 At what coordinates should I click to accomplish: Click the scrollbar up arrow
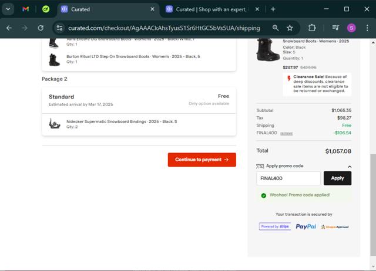click(x=373, y=42)
